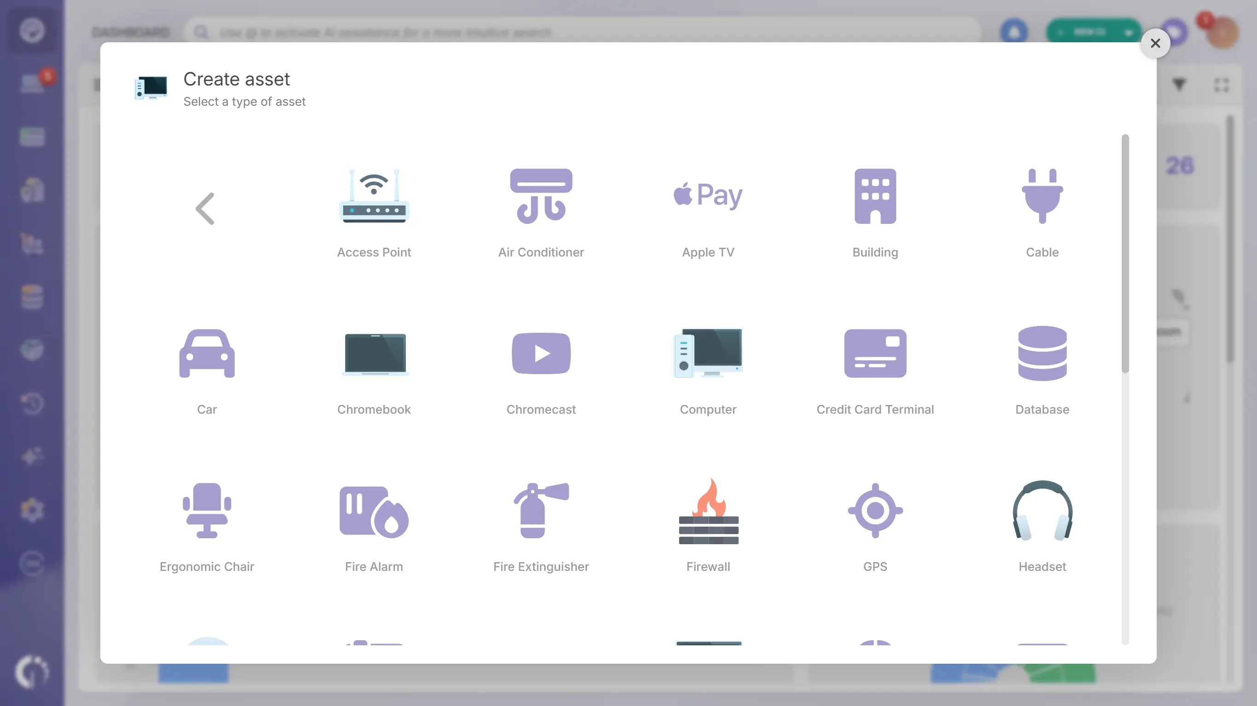Pick the Apple TV asset type
Screen dimensions: 1257x706
click(708, 196)
